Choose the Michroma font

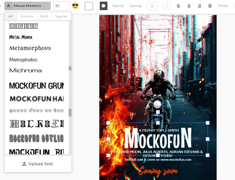click(25, 71)
